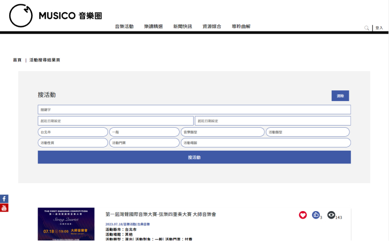
Task: Expand the 活動門票 ticket dropdown
Action: pos(144,143)
